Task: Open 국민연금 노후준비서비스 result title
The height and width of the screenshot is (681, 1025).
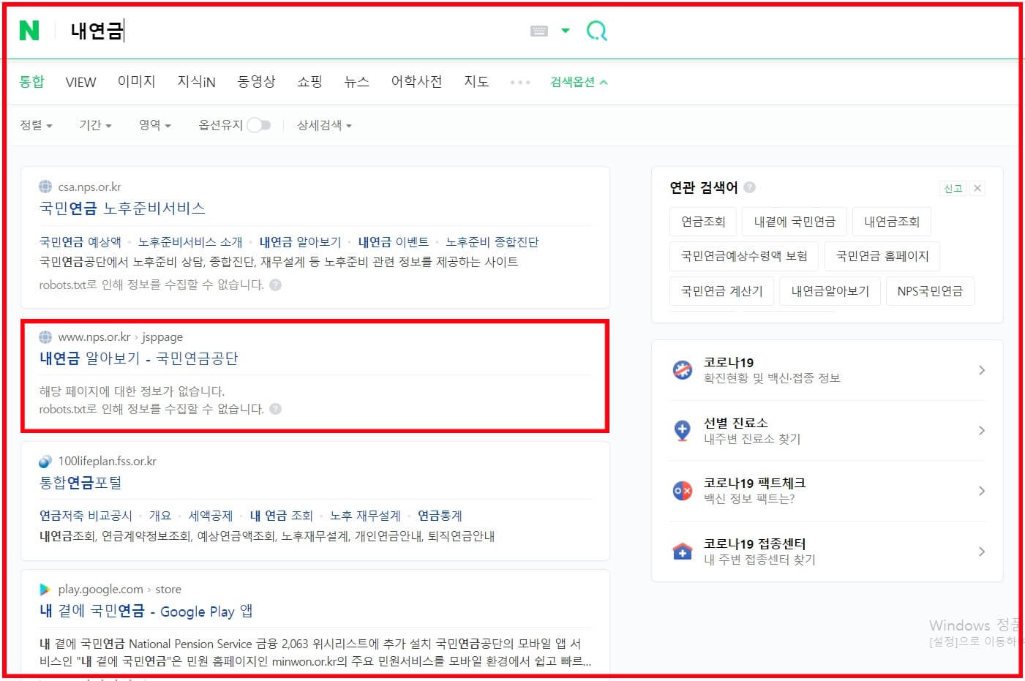Action: (122, 208)
